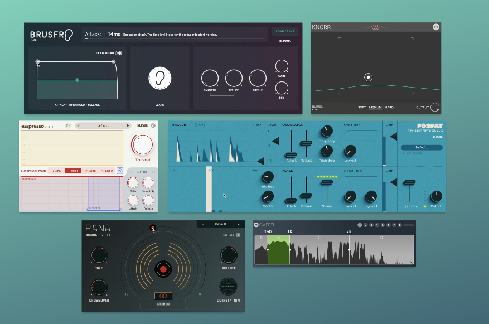Enable Solo on the Fosfat trigger
The height and width of the screenshot is (324, 489).
199,125
